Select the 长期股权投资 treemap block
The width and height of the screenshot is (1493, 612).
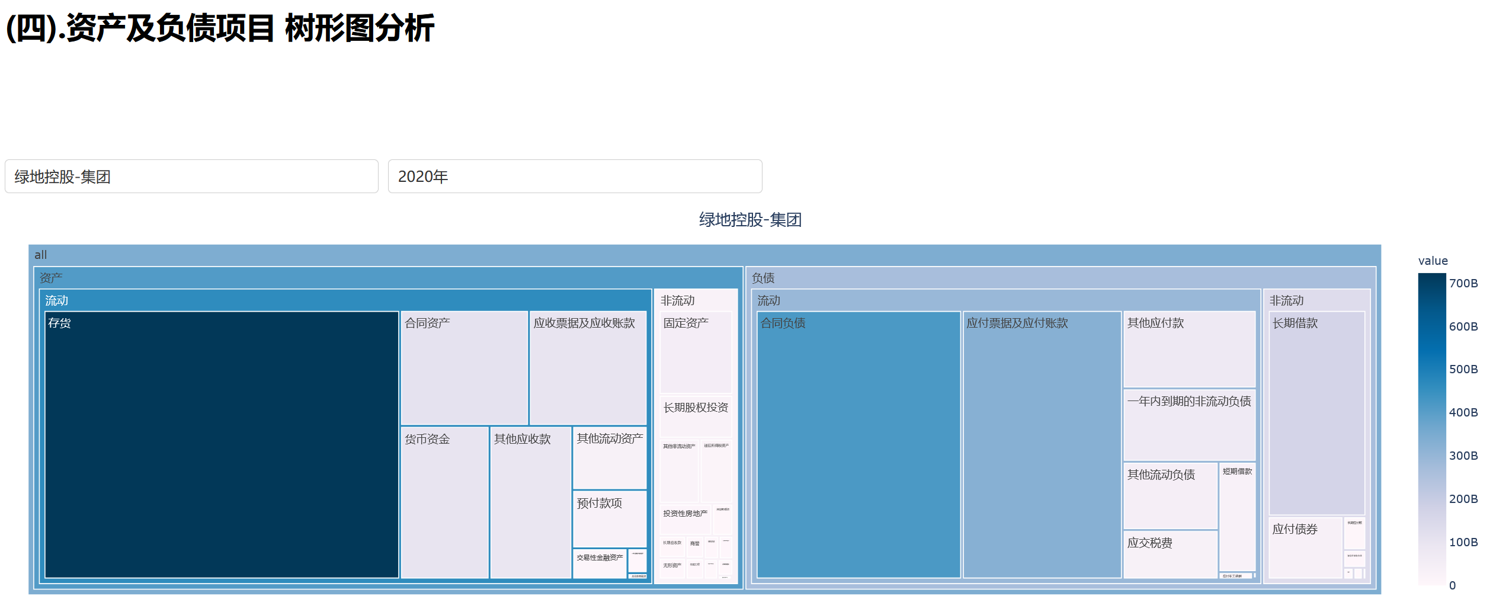(x=696, y=416)
